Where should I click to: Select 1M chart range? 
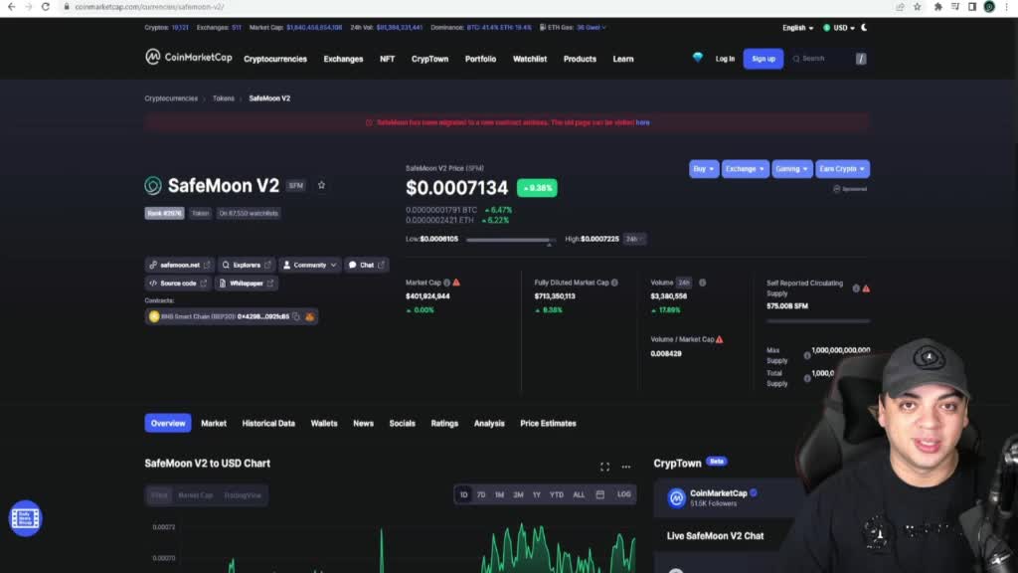[x=499, y=494]
